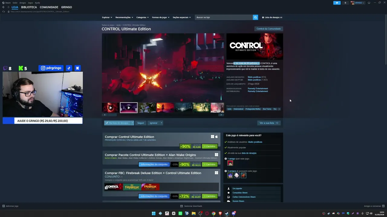
Task: Expand the wishlist button dropdown arrow
Action: [x=132, y=123]
